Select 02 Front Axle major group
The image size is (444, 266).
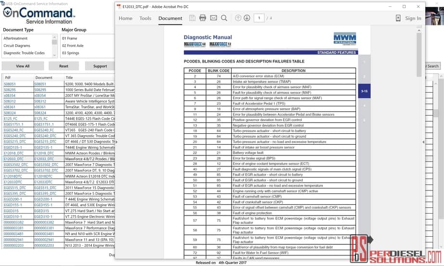point(73,46)
